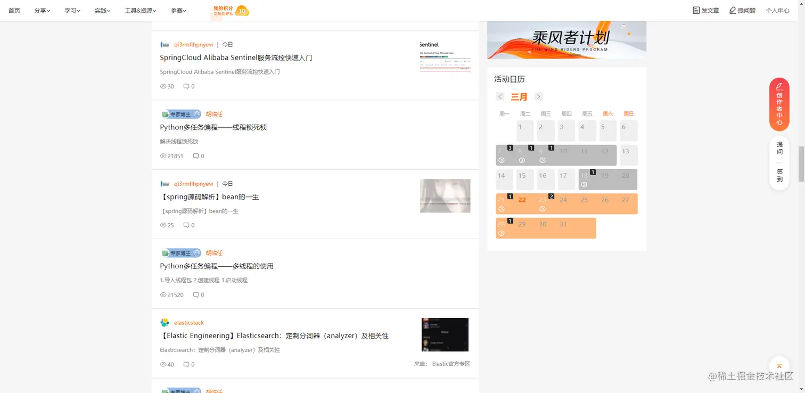Open the 提问题 ask-question icon
Image resolution: width=805 pixels, height=393 pixels.
click(x=733, y=10)
